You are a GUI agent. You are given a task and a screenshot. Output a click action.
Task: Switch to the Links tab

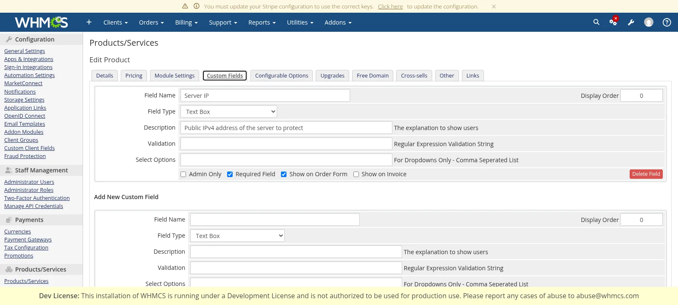pos(473,75)
